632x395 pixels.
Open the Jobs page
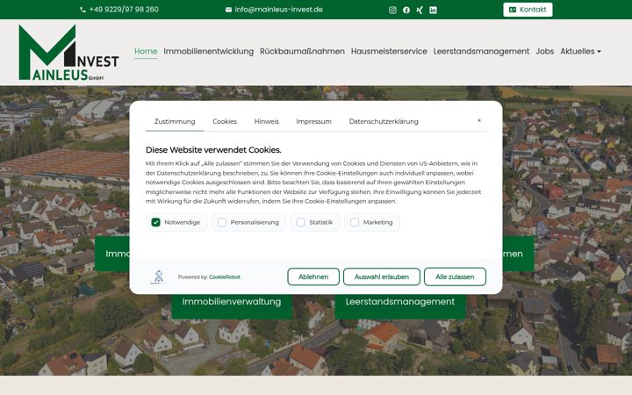pos(544,51)
